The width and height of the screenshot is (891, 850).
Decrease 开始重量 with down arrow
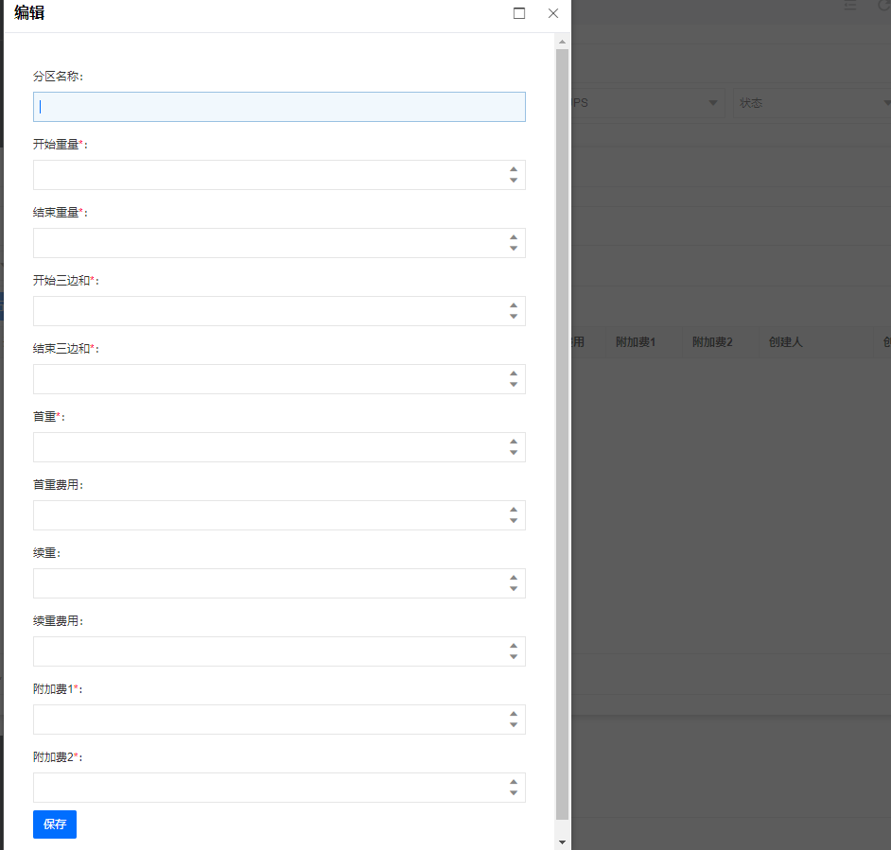pos(514,180)
